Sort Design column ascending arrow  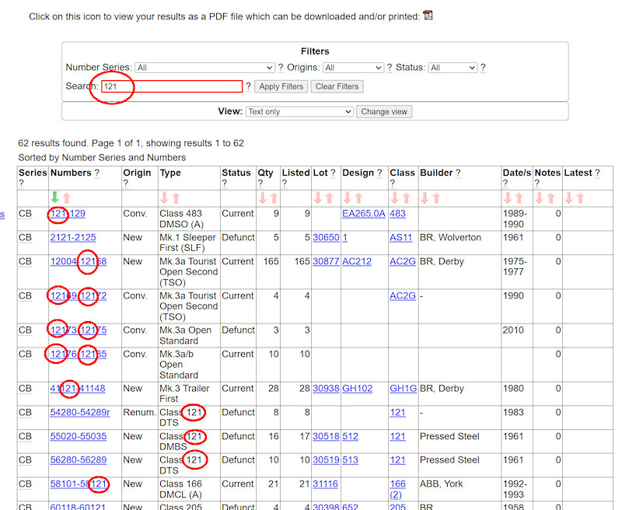(x=358, y=198)
